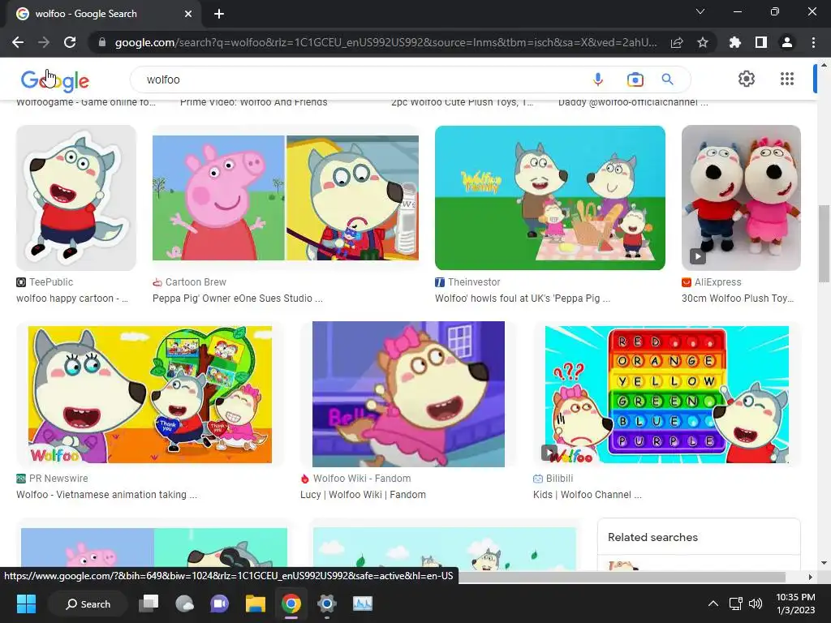Open the Chat video app in taskbar
This screenshot has height=623, width=831.
[x=219, y=604]
